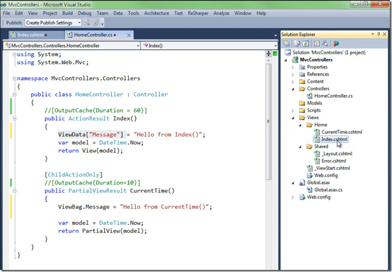The image size is (392, 272).
Task: Collapse the Index() method block
Action: coord(14,118)
